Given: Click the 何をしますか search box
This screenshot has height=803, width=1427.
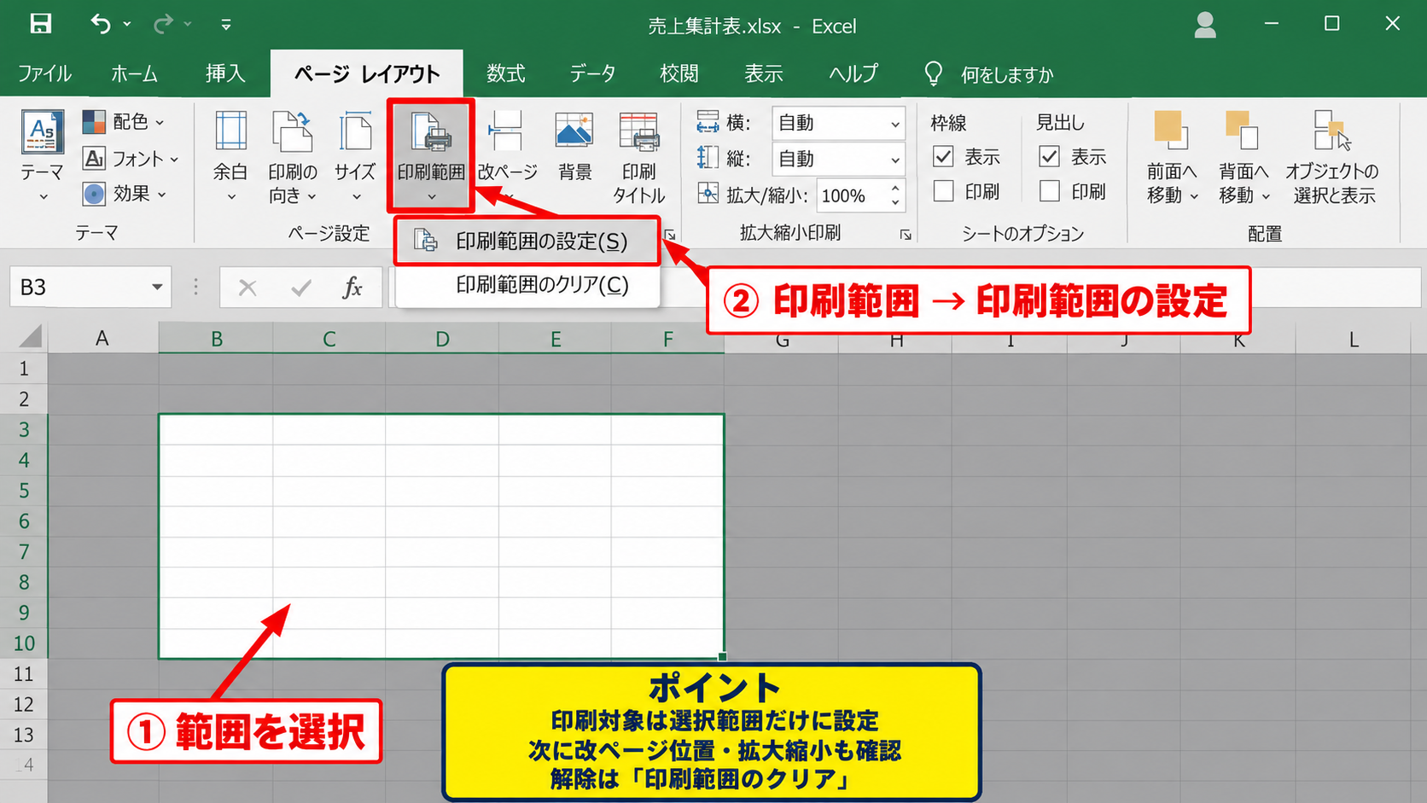Looking at the screenshot, I should pos(1007,75).
